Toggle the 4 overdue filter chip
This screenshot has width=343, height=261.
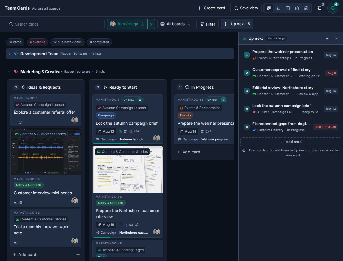pyautogui.click(x=37, y=42)
